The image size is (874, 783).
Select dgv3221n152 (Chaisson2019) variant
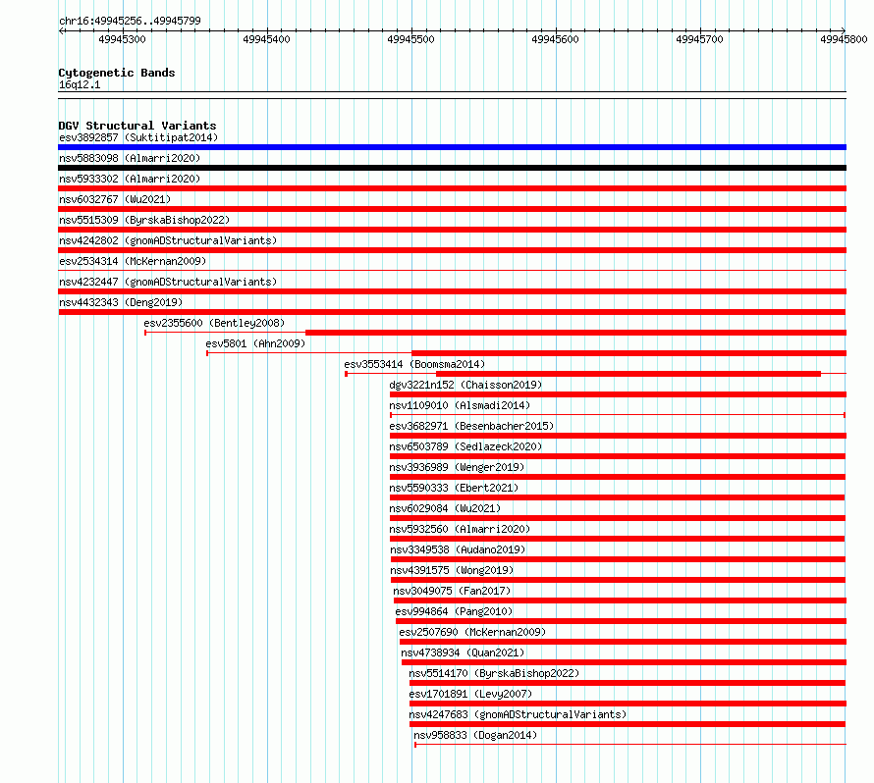point(465,385)
